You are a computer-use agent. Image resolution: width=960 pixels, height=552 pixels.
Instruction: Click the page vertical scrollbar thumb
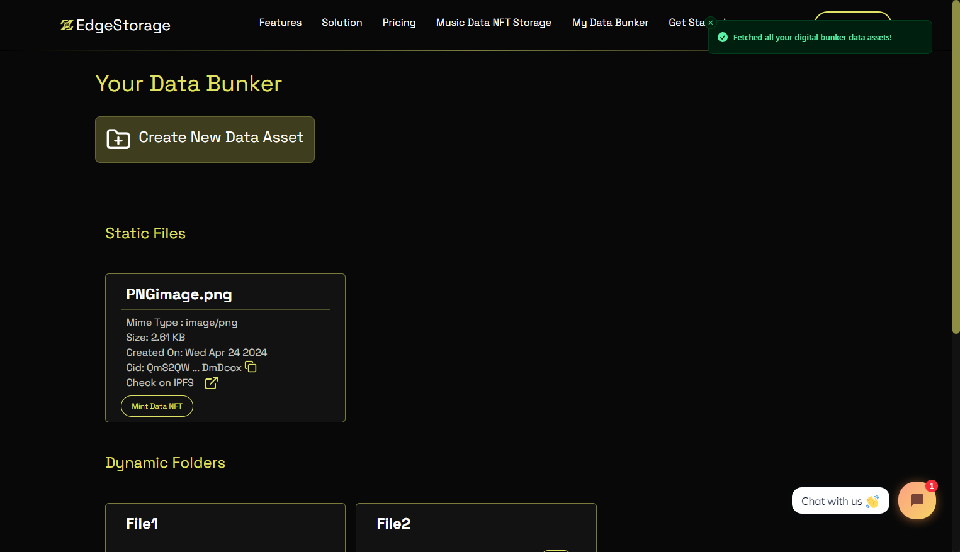coord(956,167)
